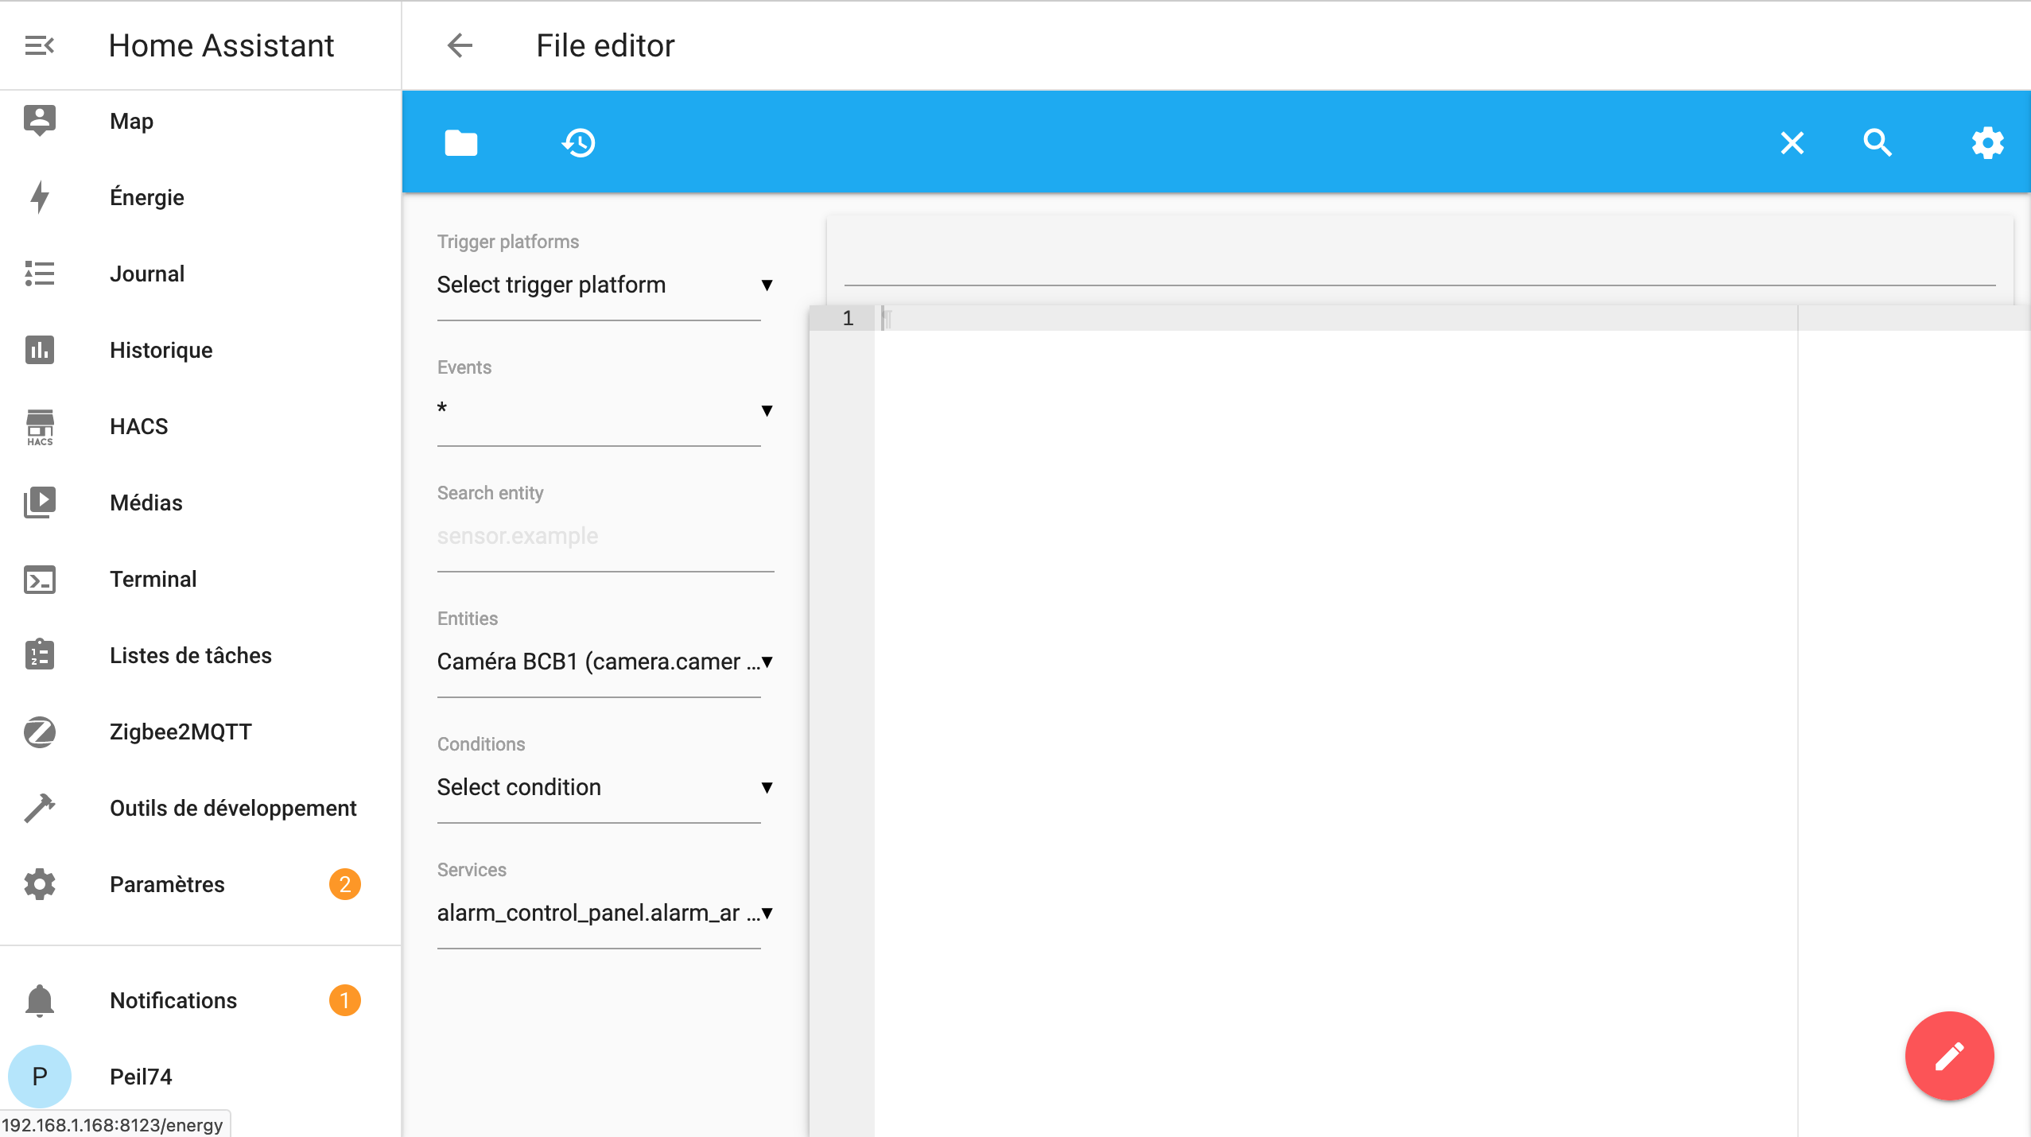Click the Search entity input field
Viewport: 2031px width, 1137px height.
point(604,536)
